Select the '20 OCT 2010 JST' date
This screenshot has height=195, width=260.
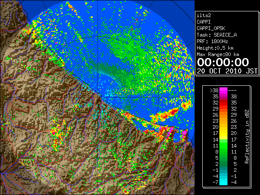[227, 71]
